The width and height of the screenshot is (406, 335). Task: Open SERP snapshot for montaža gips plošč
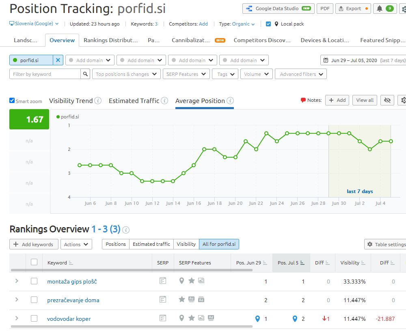click(x=163, y=281)
